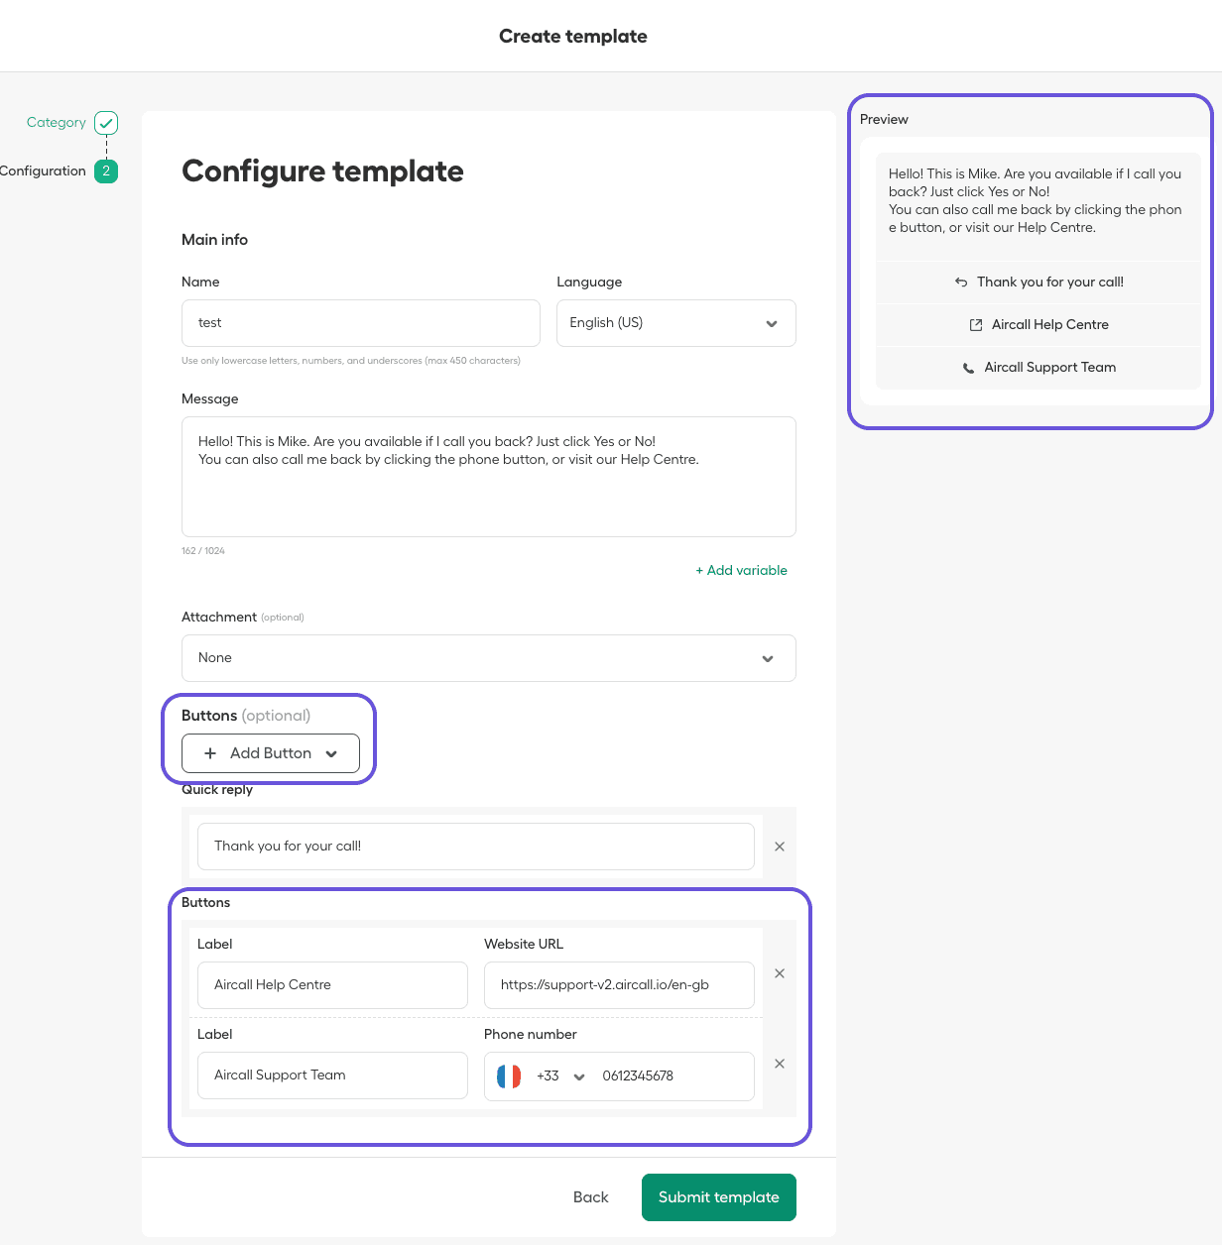Click the reply arrow icon beside Thank you for your call
Viewport: 1222px width, 1245px height.
(x=960, y=282)
